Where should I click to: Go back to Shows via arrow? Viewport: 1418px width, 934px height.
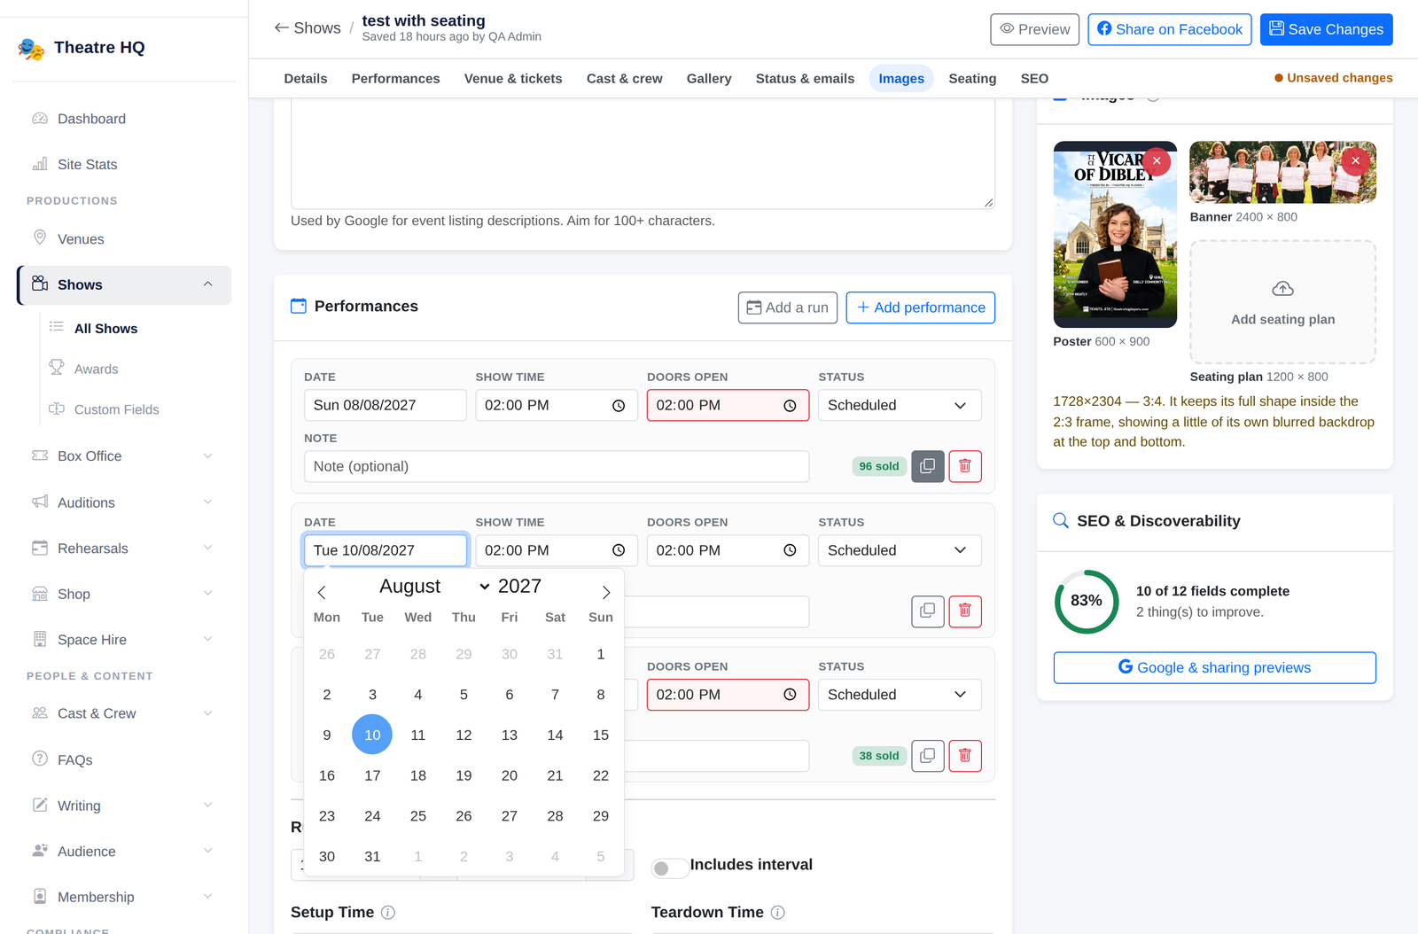pos(282,27)
